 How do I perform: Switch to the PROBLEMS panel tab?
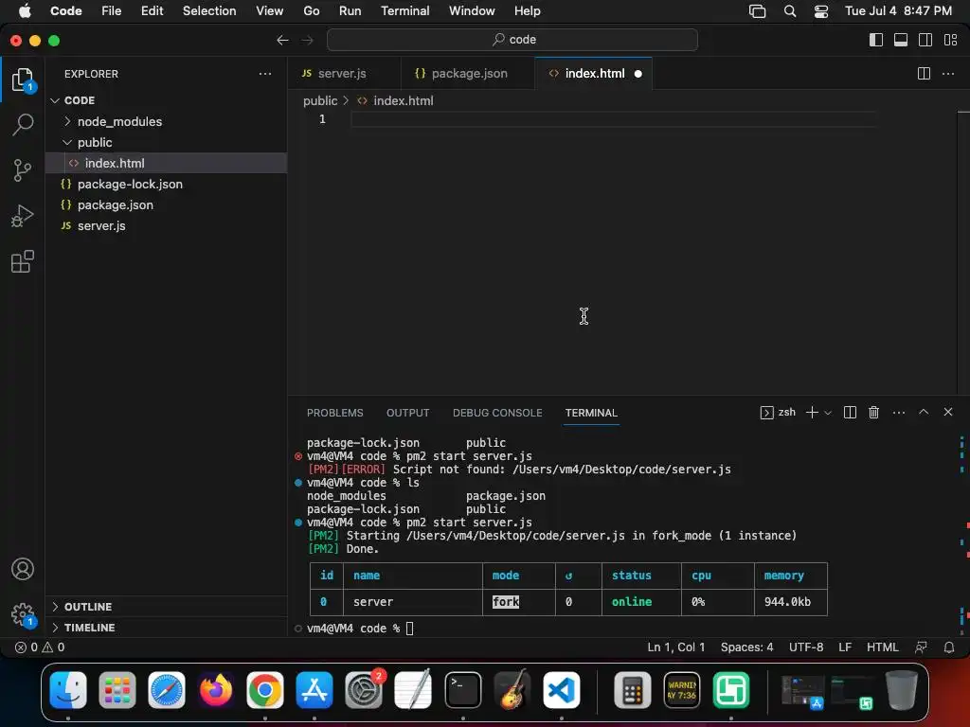(334, 413)
